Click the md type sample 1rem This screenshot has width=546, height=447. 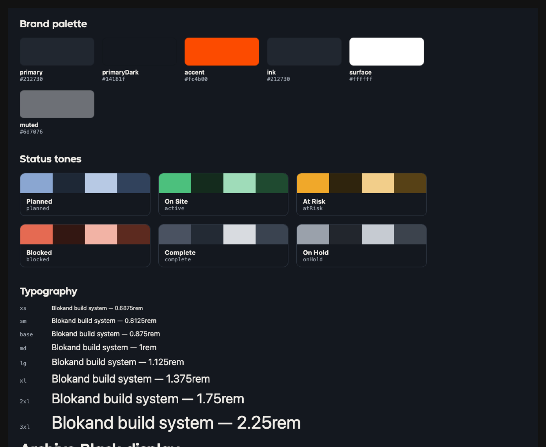click(104, 347)
